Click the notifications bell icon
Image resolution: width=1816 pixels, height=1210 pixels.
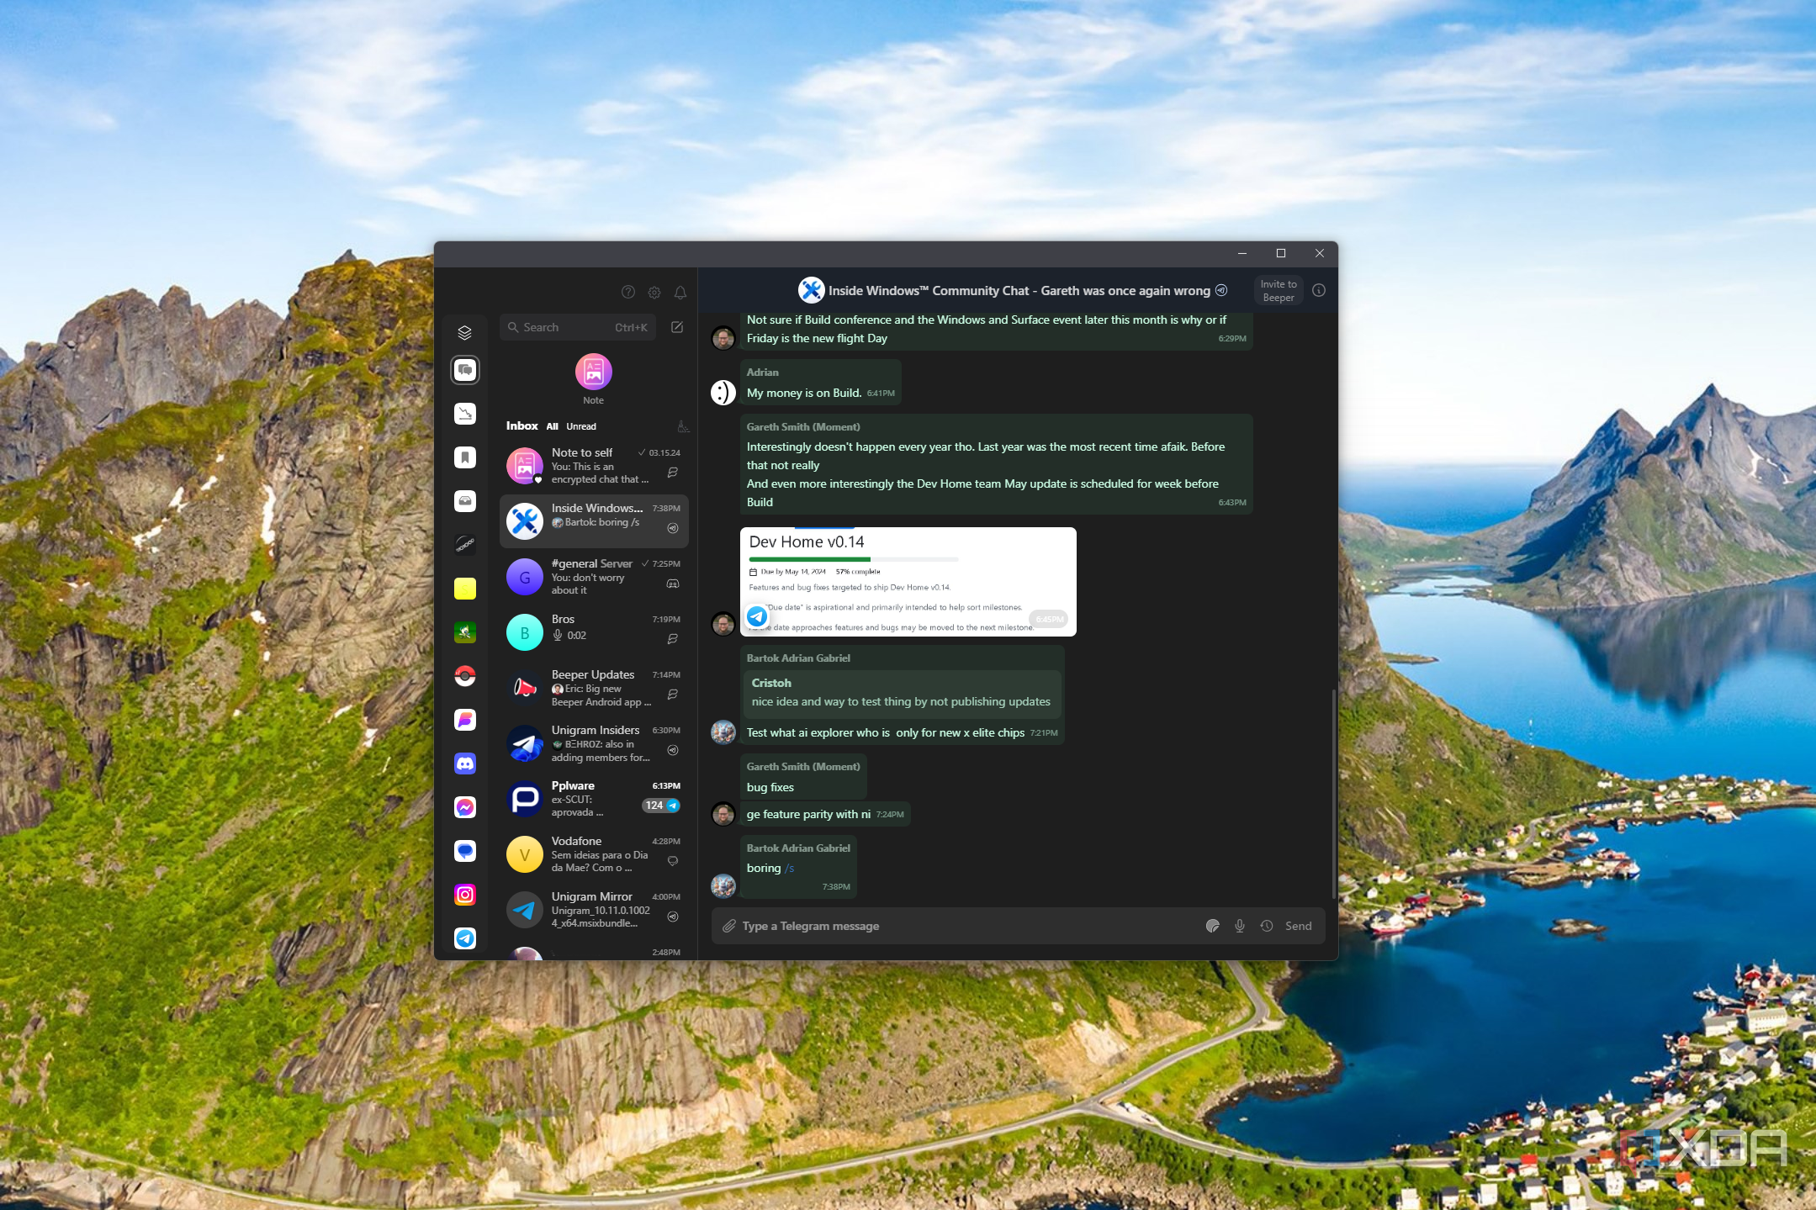click(x=680, y=293)
